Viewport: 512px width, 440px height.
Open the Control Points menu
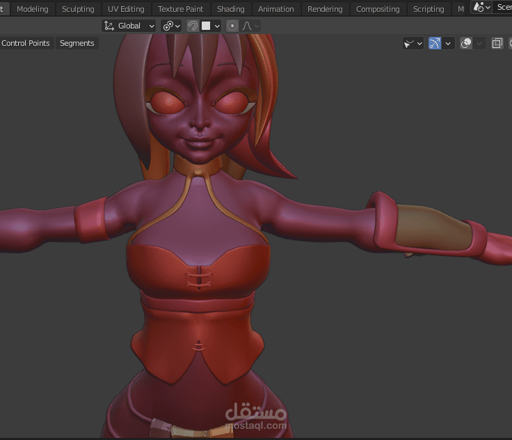click(26, 43)
